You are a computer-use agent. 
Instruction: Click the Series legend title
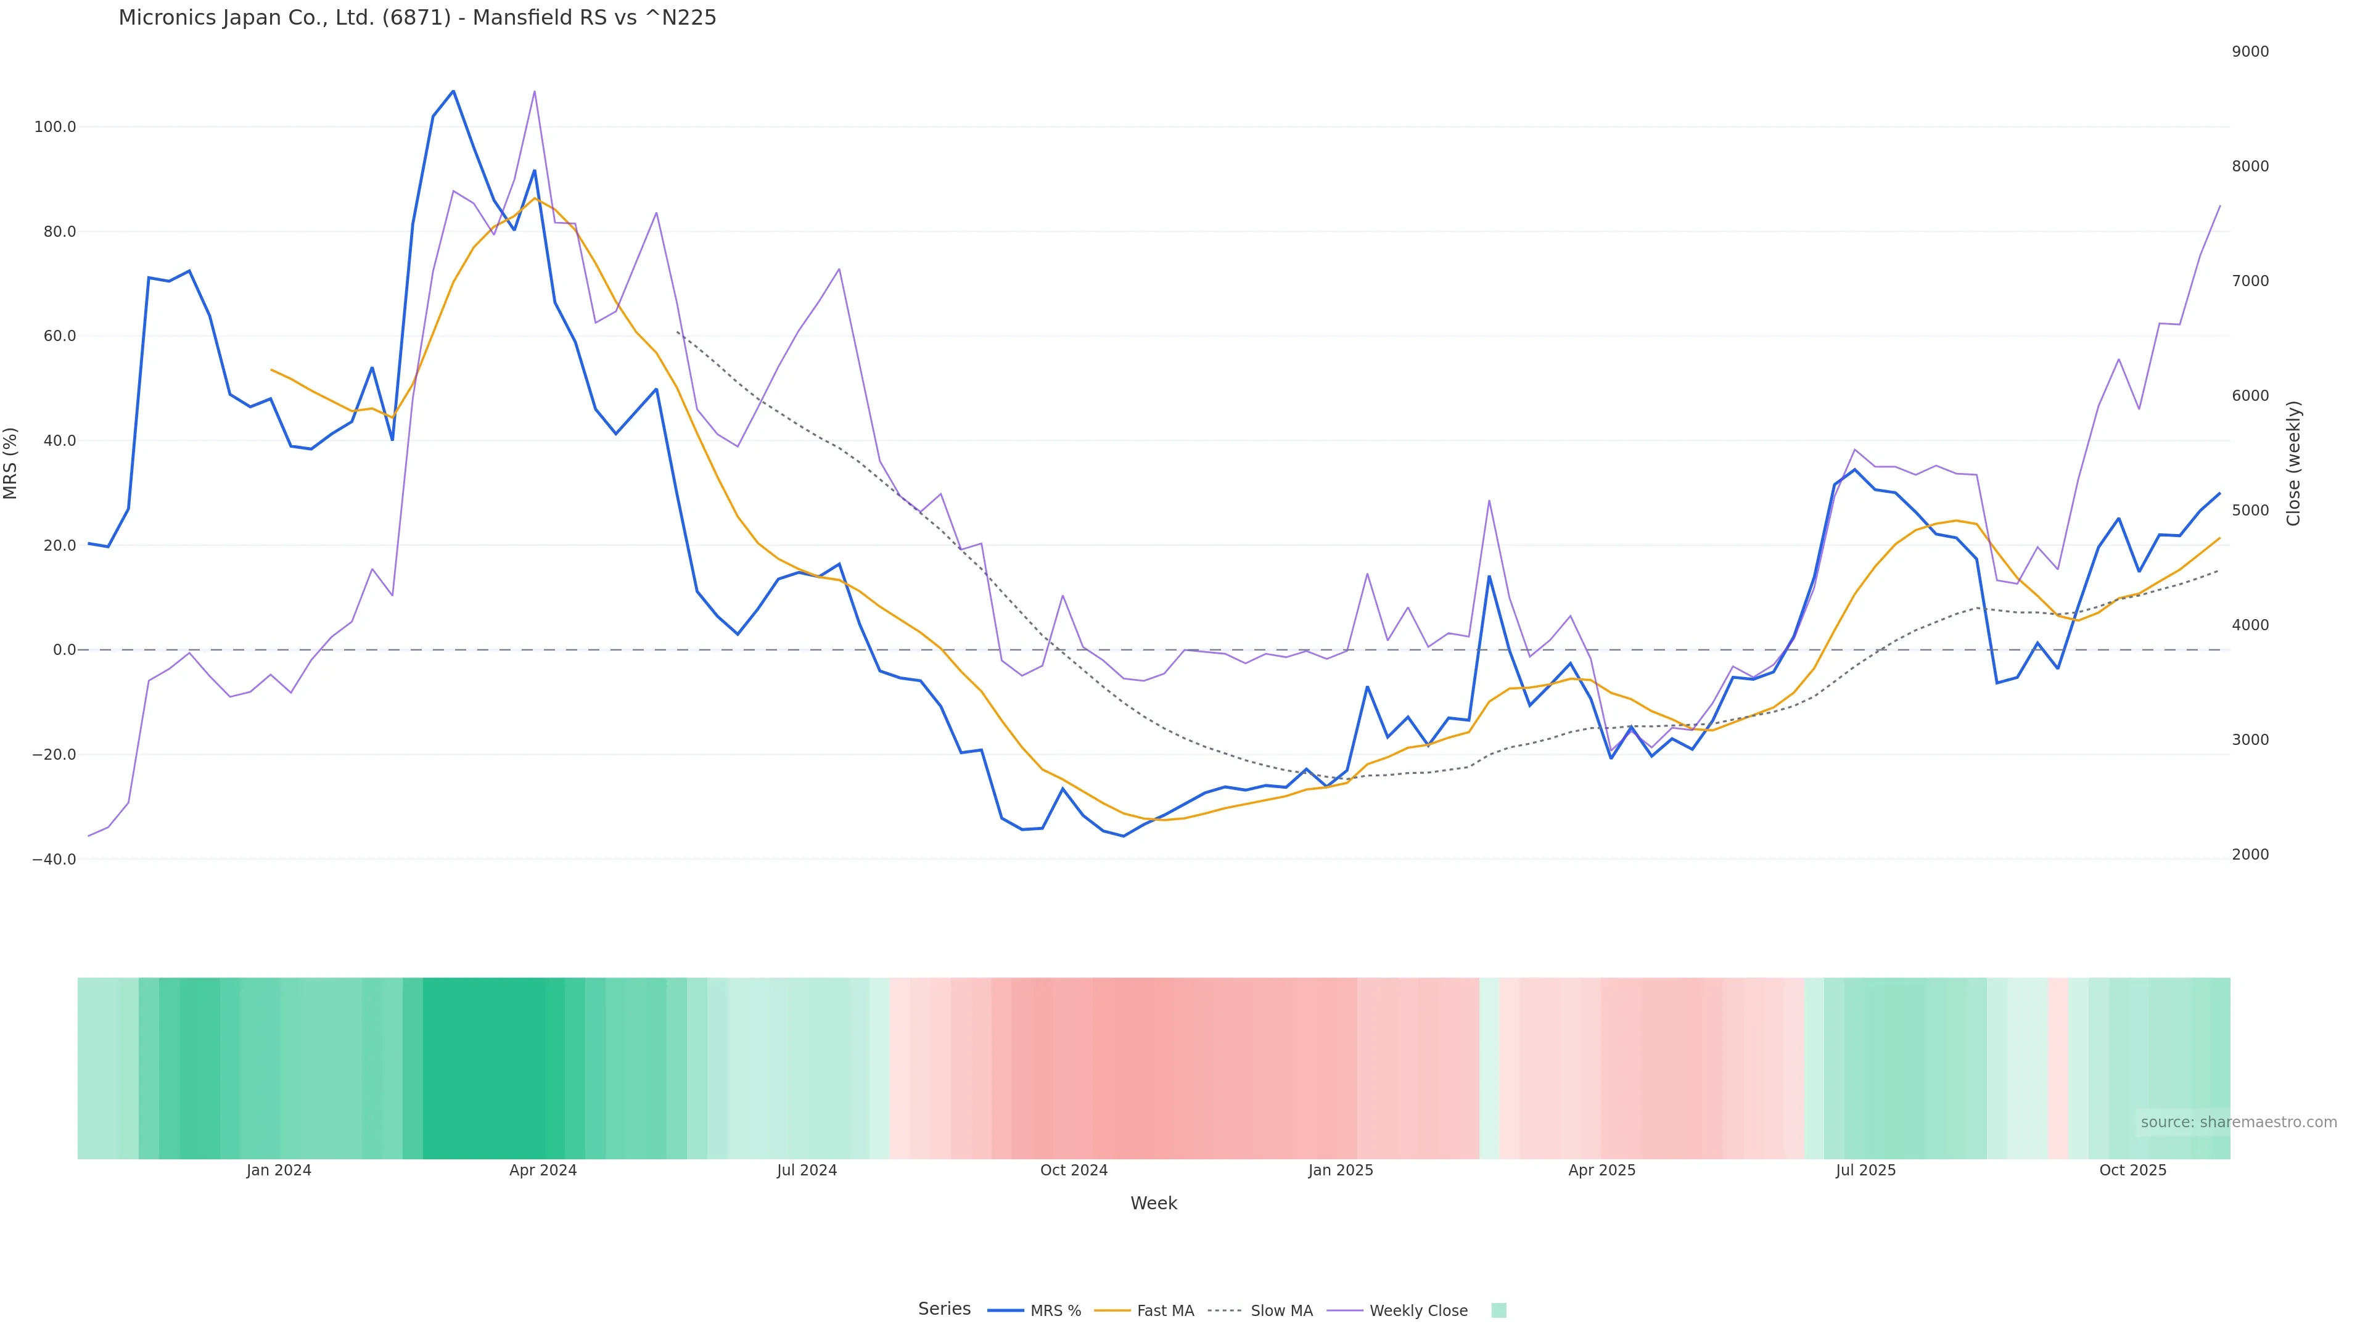944,1308
